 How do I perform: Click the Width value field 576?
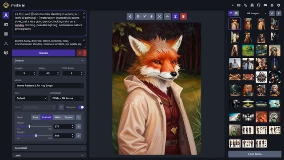click(x=64, y=126)
